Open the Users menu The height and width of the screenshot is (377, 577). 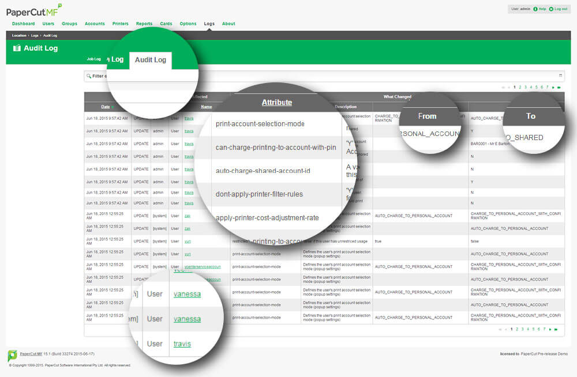[x=48, y=24]
